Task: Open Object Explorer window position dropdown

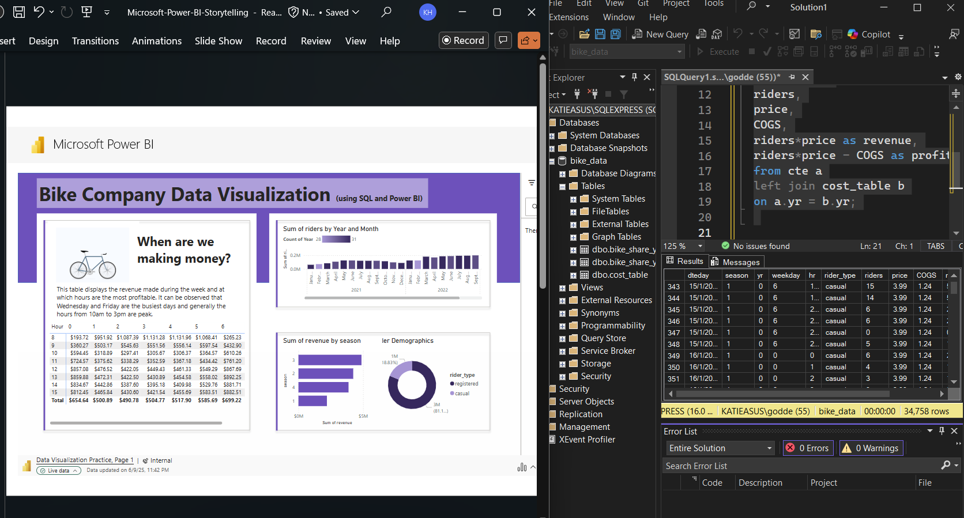Action: tap(623, 77)
